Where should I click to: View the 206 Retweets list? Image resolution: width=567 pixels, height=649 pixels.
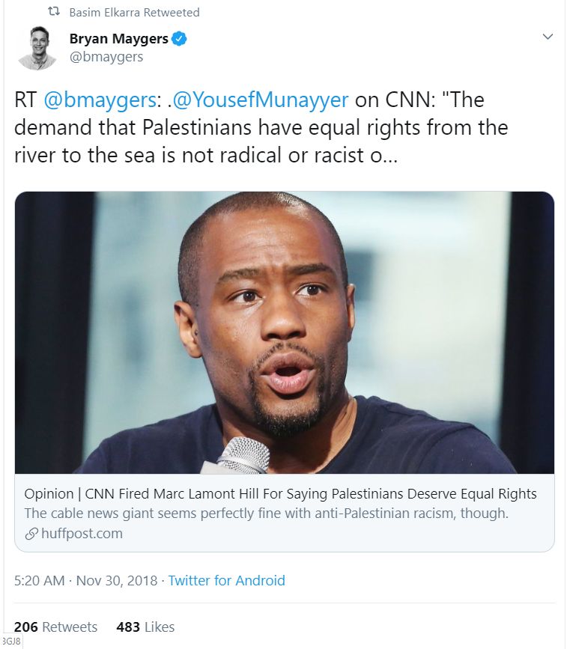click(55, 627)
